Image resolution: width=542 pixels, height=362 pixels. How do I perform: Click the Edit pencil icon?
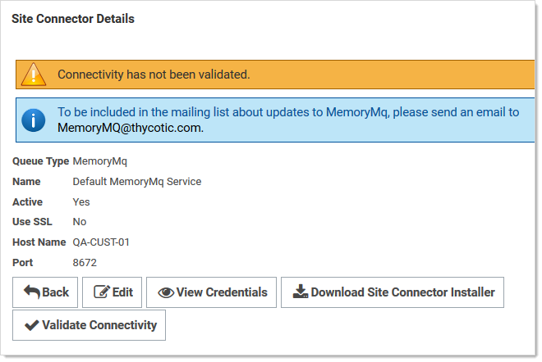pyautogui.click(x=102, y=292)
